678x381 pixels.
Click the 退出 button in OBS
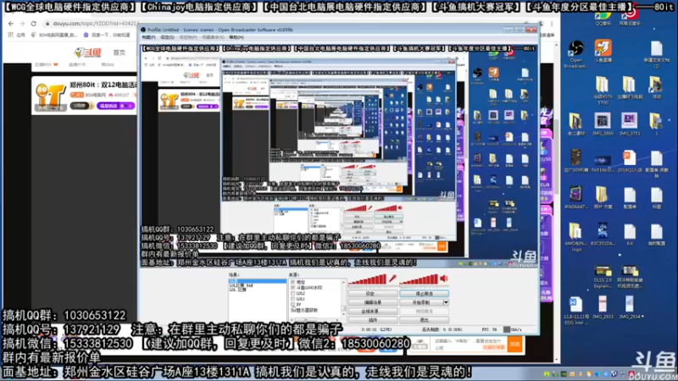coord(424,320)
